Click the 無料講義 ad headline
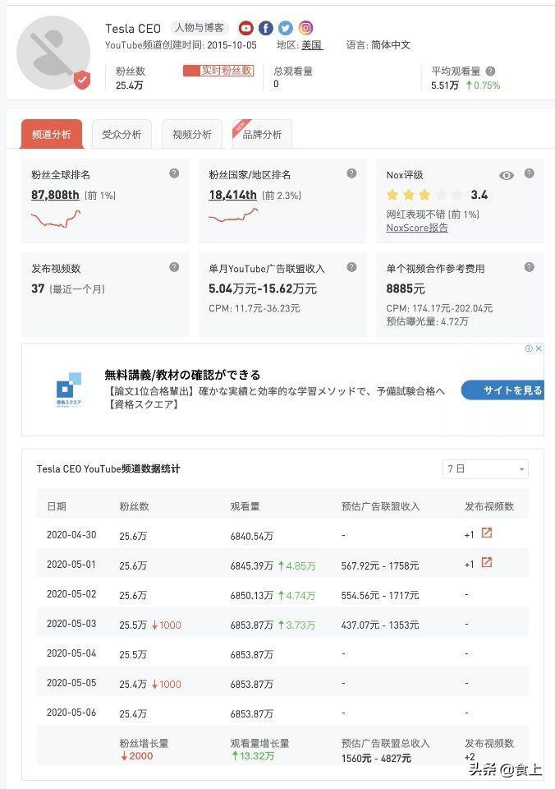 182,375
